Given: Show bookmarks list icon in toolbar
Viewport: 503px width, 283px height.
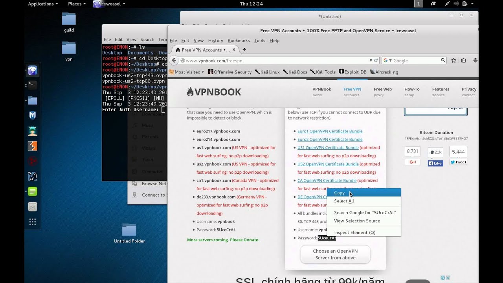Looking at the screenshot, I should point(464,61).
